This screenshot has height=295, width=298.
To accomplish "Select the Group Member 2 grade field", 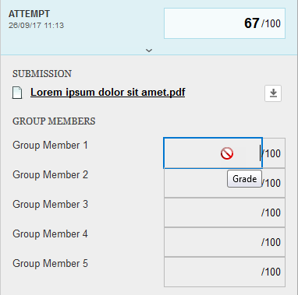I will click(x=225, y=183).
